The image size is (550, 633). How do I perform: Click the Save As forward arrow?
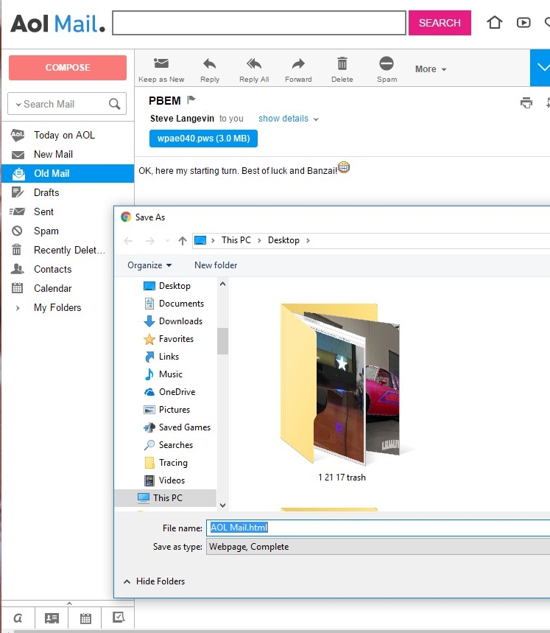150,241
